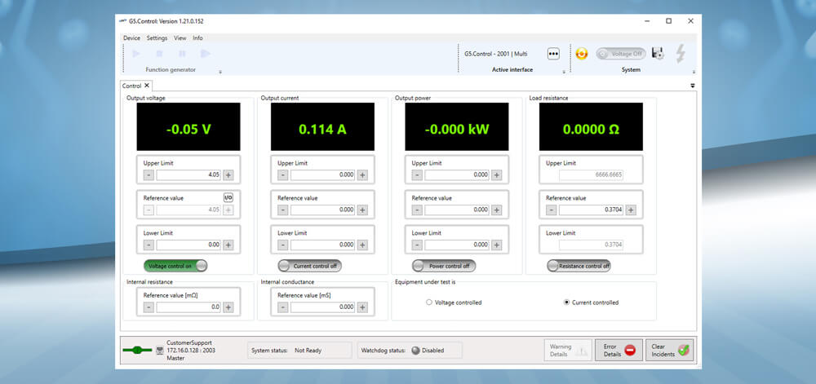The width and height of the screenshot is (816, 384).
Task: Toggle the Voltage Off system switch
Action: 620,54
